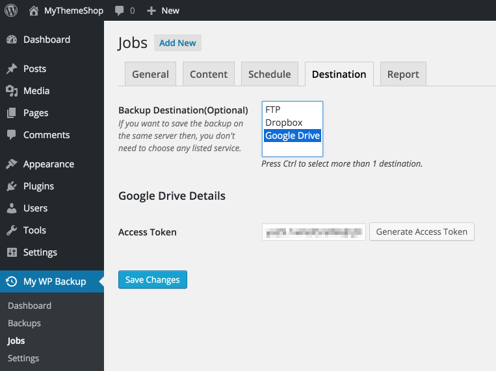The image size is (496, 371).
Task: Click the Backup Destination(Optional) label
Action: [183, 110]
